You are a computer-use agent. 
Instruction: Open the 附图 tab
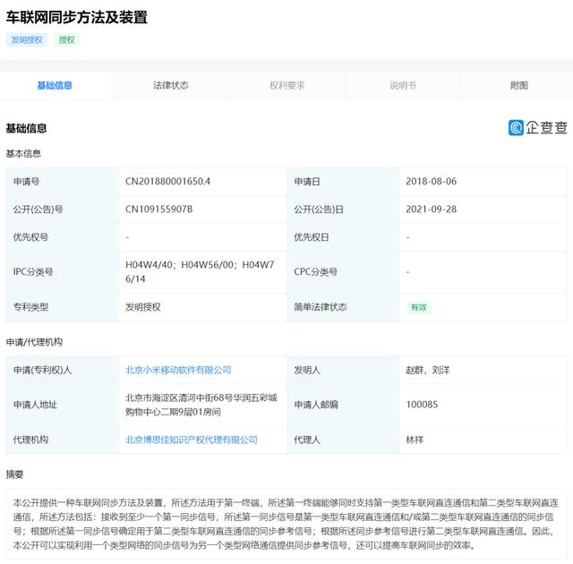click(519, 85)
